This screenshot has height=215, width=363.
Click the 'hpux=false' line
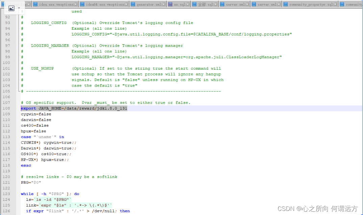[33, 131]
